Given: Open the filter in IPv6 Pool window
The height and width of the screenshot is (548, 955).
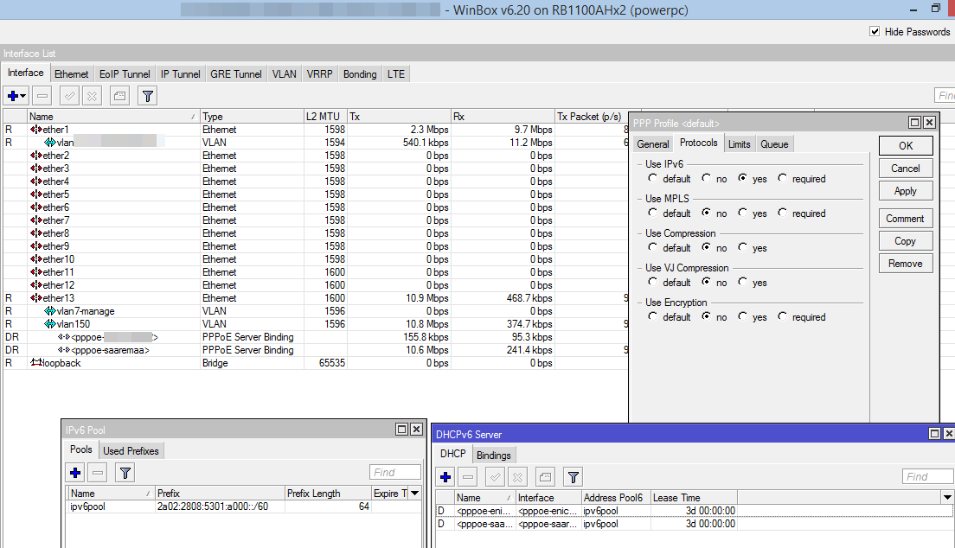Looking at the screenshot, I should (x=125, y=473).
